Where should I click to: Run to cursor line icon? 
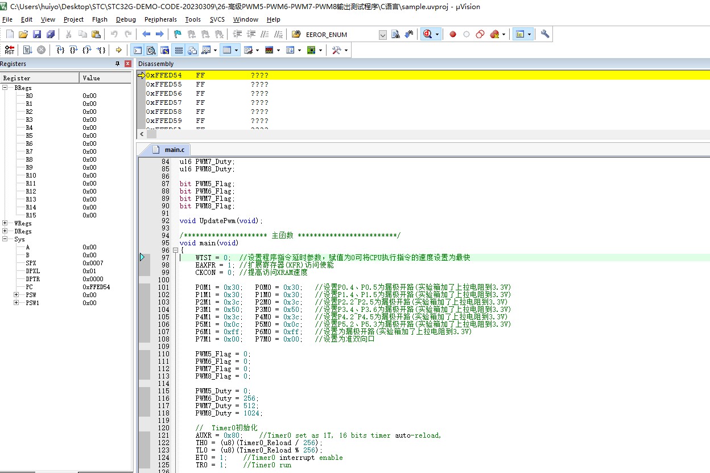[101, 50]
